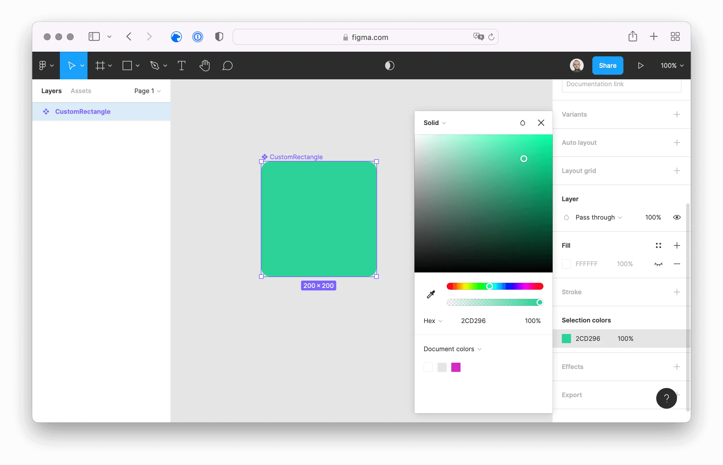Viewport: 723px width, 465px height.
Task: Select the magenta swatch under Document colors
Action: 456,367
